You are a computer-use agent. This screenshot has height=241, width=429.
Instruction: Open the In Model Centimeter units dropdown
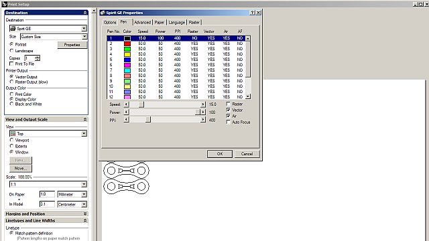tap(84, 204)
